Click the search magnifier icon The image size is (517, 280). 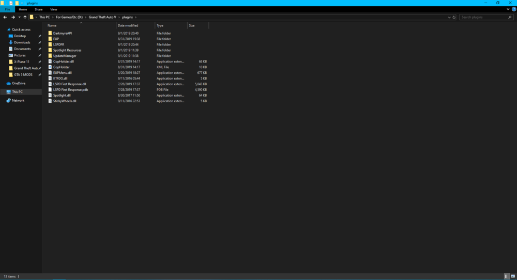pyautogui.click(x=510, y=17)
